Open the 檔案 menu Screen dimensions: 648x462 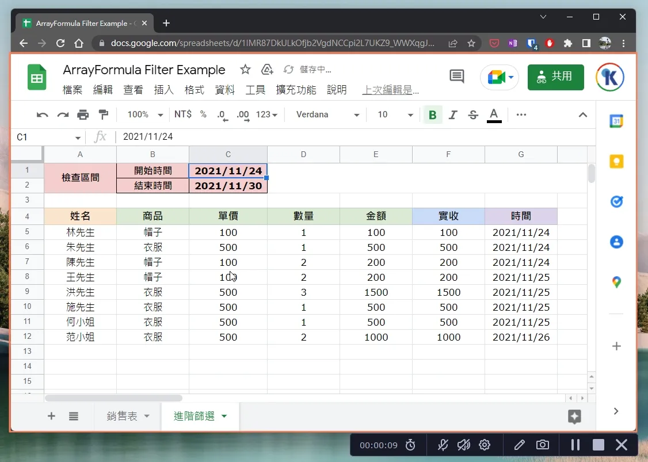click(x=73, y=90)
